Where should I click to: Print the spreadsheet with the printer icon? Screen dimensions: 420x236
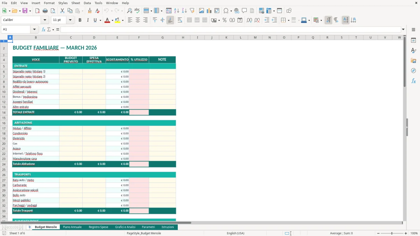45,11
